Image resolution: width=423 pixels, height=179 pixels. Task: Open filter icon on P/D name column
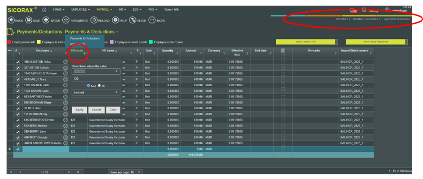coord(131,54)
